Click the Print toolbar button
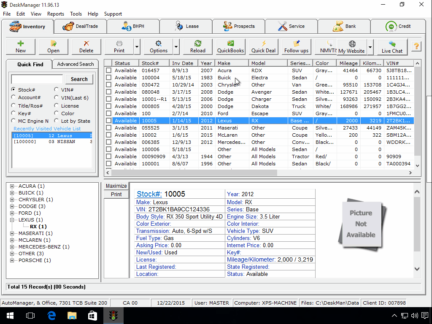Image resolution: width=432 pixels, height=324 pixels. tap(119, 47)
